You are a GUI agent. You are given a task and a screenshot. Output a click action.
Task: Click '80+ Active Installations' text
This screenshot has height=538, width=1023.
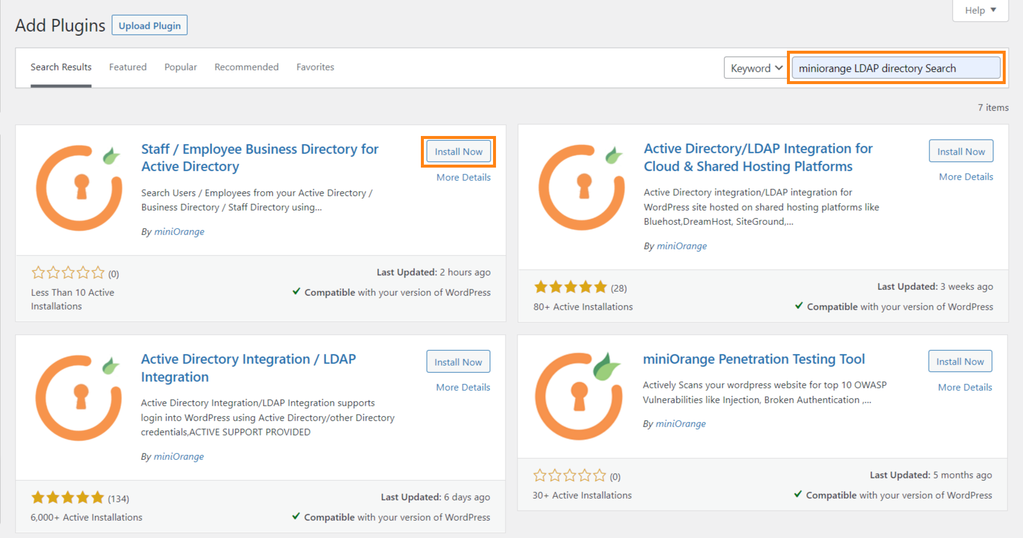coord(583,307)
